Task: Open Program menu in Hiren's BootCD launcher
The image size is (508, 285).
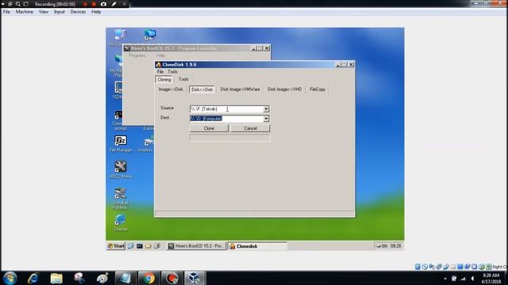Action: tap(137, 55)
